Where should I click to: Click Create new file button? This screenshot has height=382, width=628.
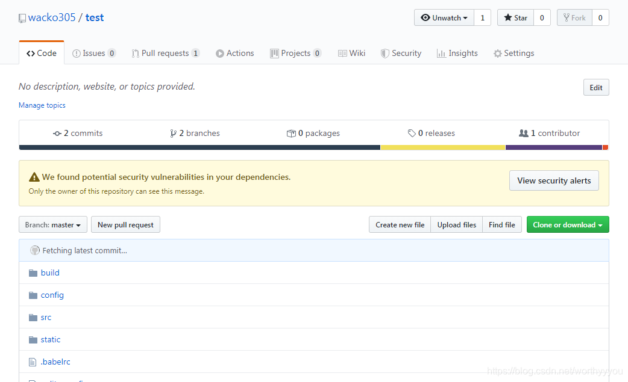[400, 224]
